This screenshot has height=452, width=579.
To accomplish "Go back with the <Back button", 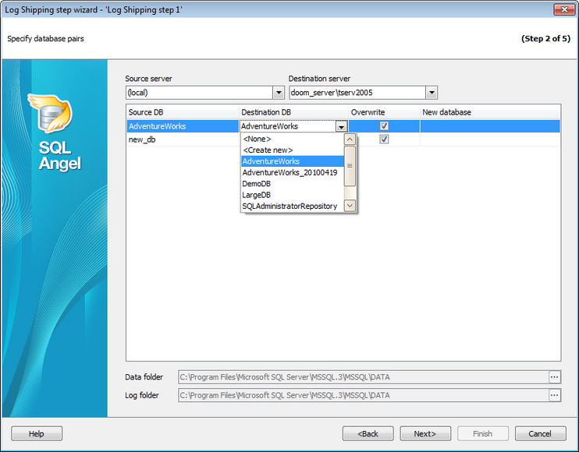I will coord(368,433).
